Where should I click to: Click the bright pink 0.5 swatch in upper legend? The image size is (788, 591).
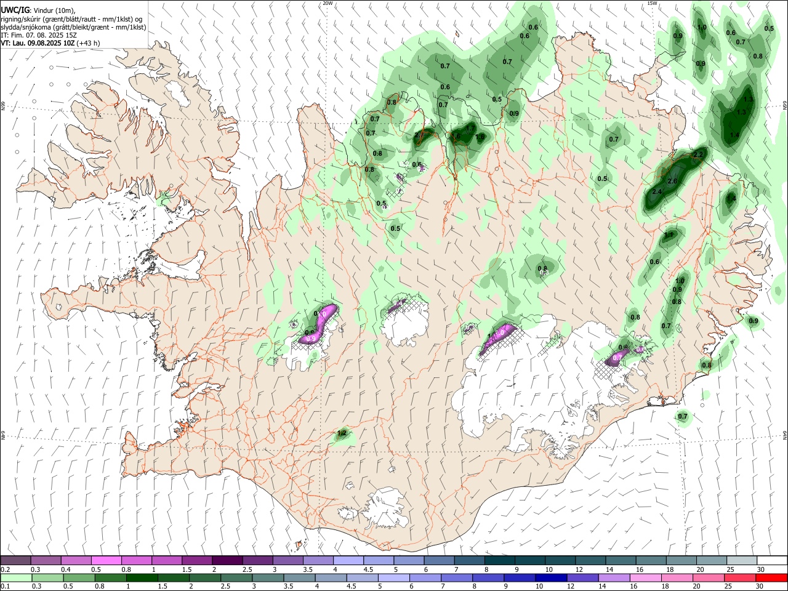click(106, 561)
